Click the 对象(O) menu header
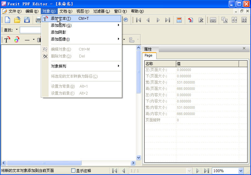251x175 pixels. (49, 11)
